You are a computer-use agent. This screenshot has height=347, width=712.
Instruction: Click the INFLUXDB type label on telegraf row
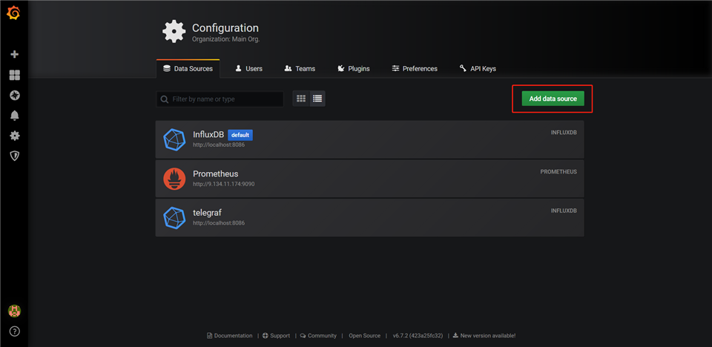(x=564, y=211)
